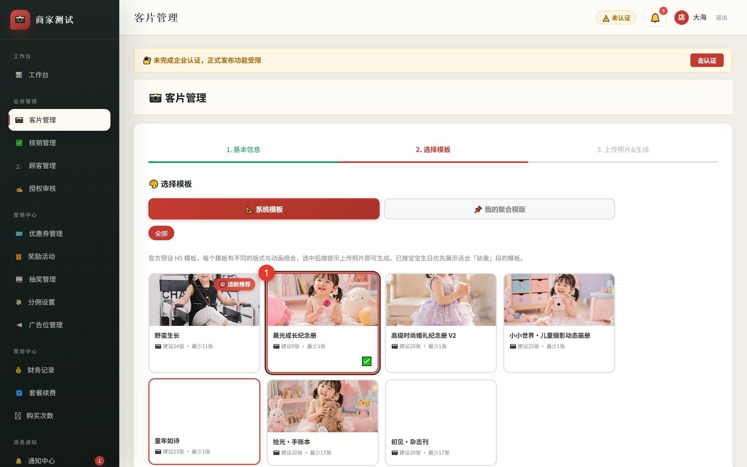
Task: Switch to 我的聚合模版 tab
Action: [x=500, y=209]
